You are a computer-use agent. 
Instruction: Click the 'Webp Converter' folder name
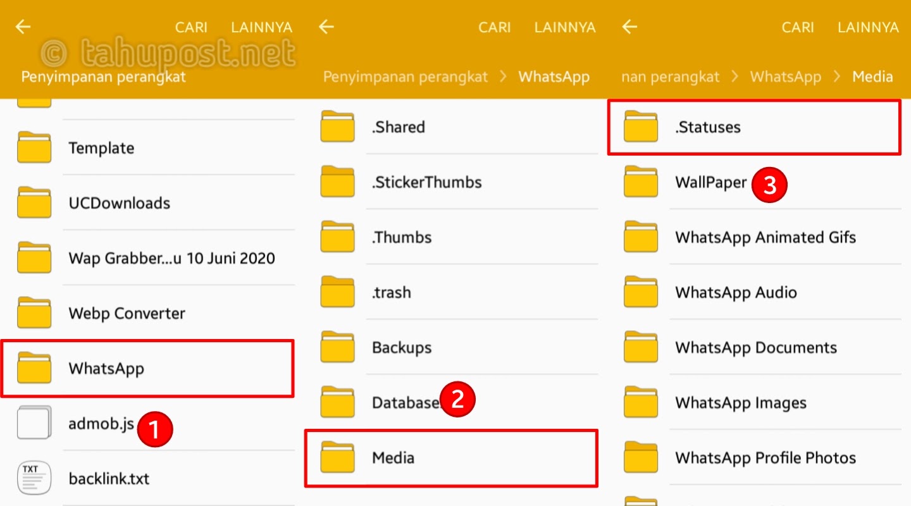click(x=127, y=313)
